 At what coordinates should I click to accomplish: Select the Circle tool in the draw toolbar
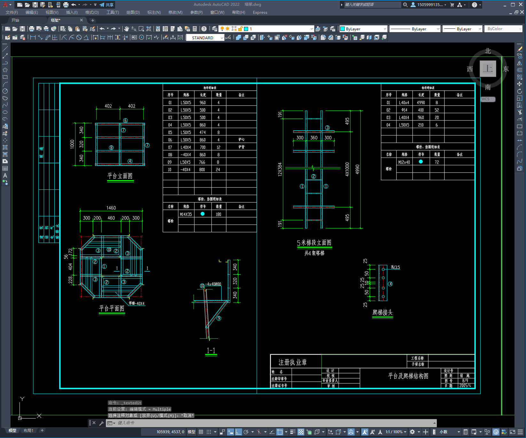coord(5,91)
